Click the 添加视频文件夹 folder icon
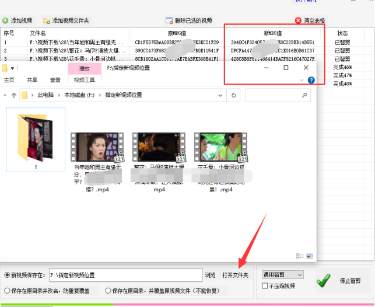Viewport: 375px width, 307px height. [x=47, y=21]
